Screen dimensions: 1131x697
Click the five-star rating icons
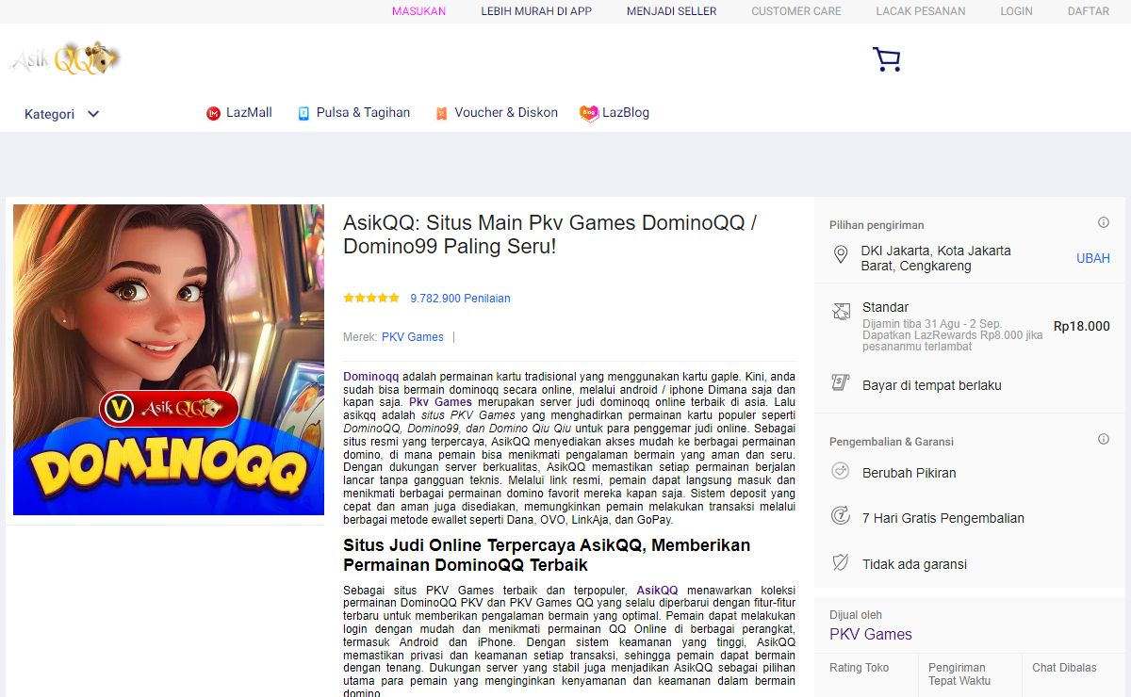(371, 298)
